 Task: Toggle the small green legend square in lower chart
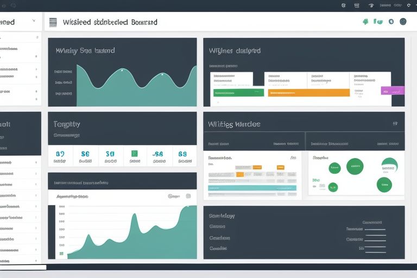coord(61,253)
